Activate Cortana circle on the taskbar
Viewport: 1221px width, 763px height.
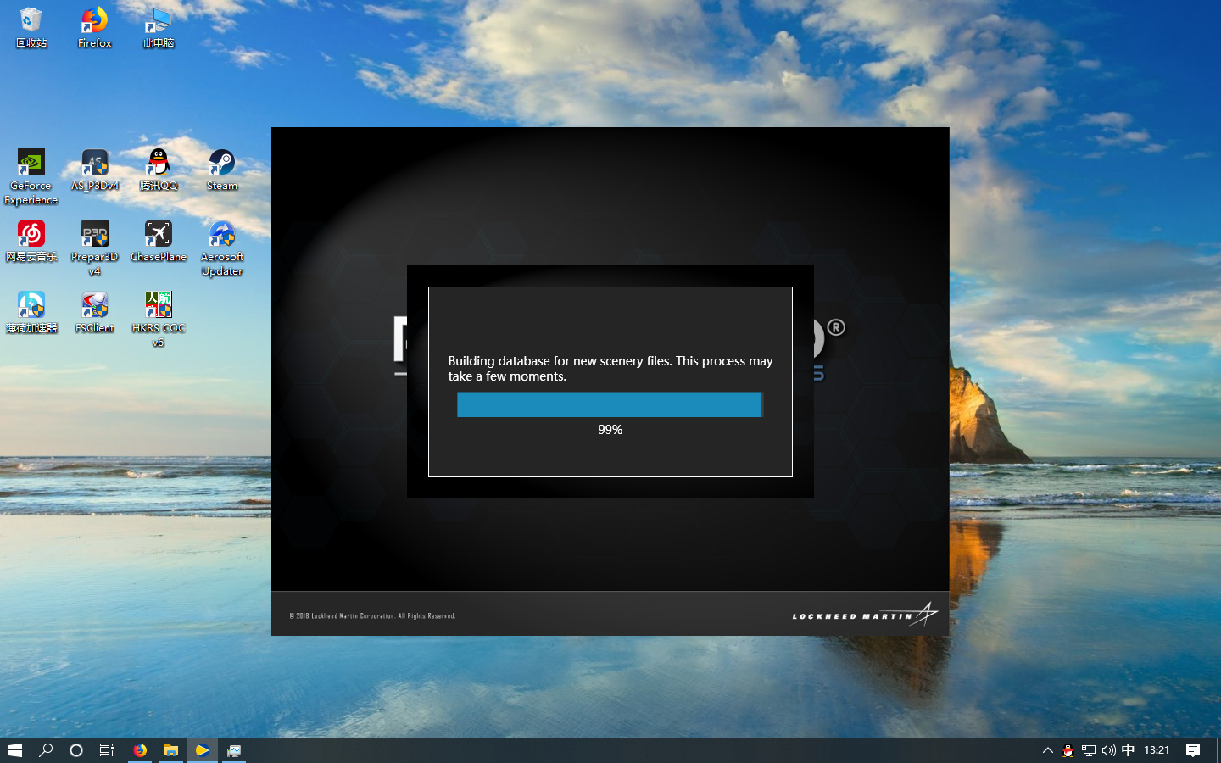click(x=76, y=750)
